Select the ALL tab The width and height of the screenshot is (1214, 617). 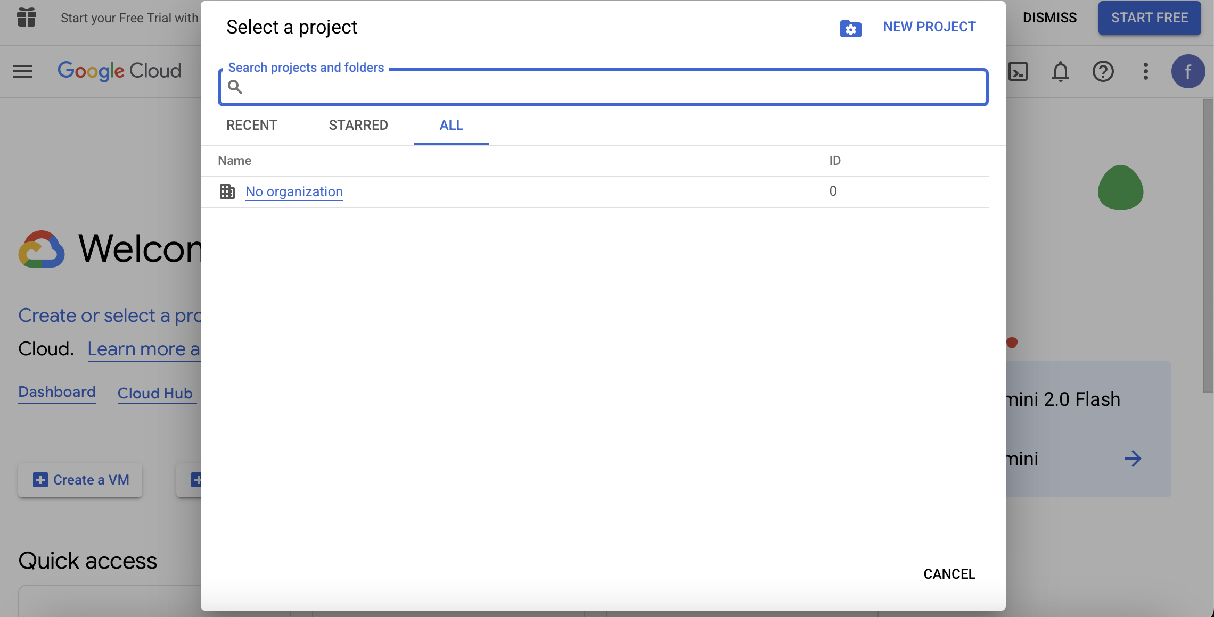452,125
